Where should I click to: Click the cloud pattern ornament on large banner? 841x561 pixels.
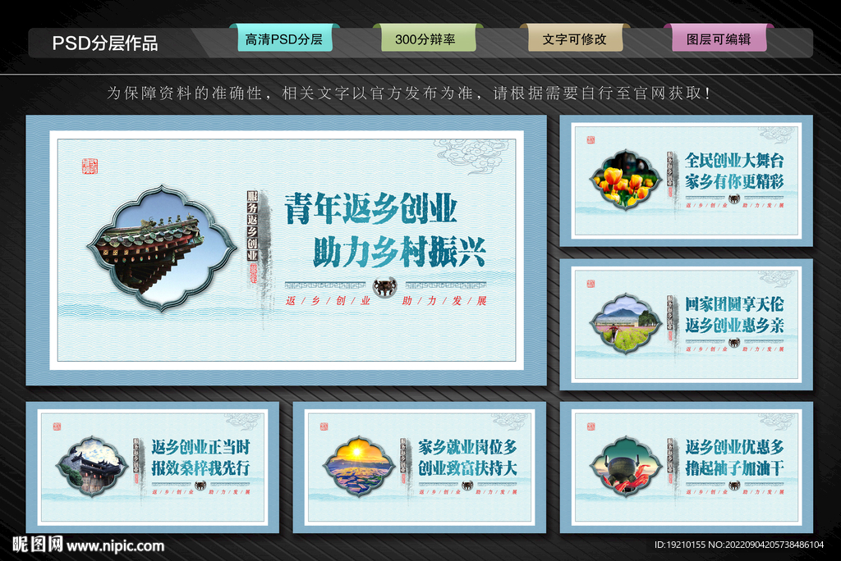point(471,157)
